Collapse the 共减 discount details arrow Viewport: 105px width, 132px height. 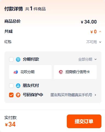pyautogui.click(x=100, y=32)
